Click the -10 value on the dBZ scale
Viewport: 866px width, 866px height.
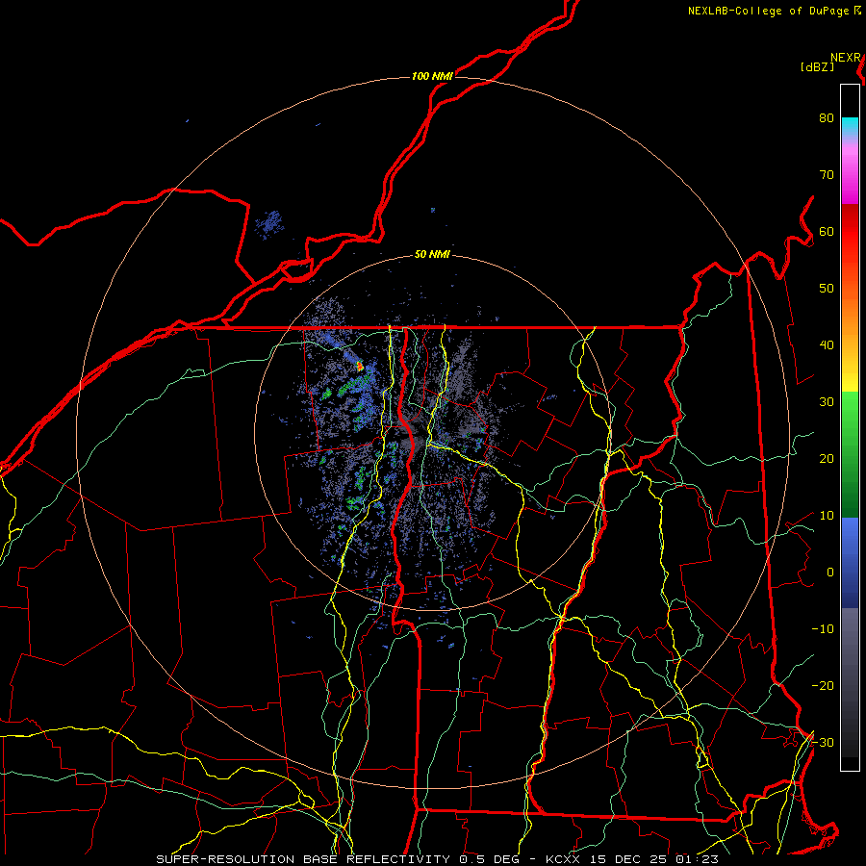pyautogui.click(x=823, y=628)
